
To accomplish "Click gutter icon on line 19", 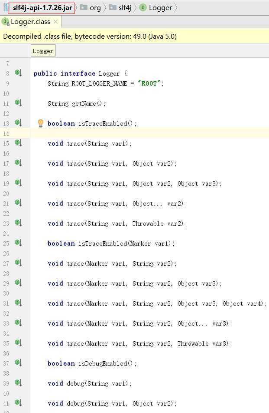I will [x=18, y=183].
